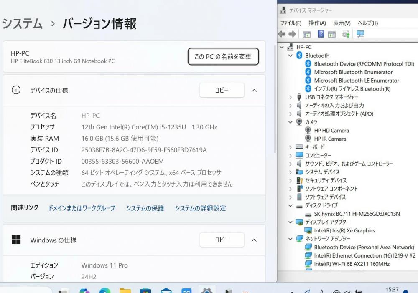
Task: Select Intel(R) Wi-Fi 6E AX211 160MHz adapter
Action: 352,264
